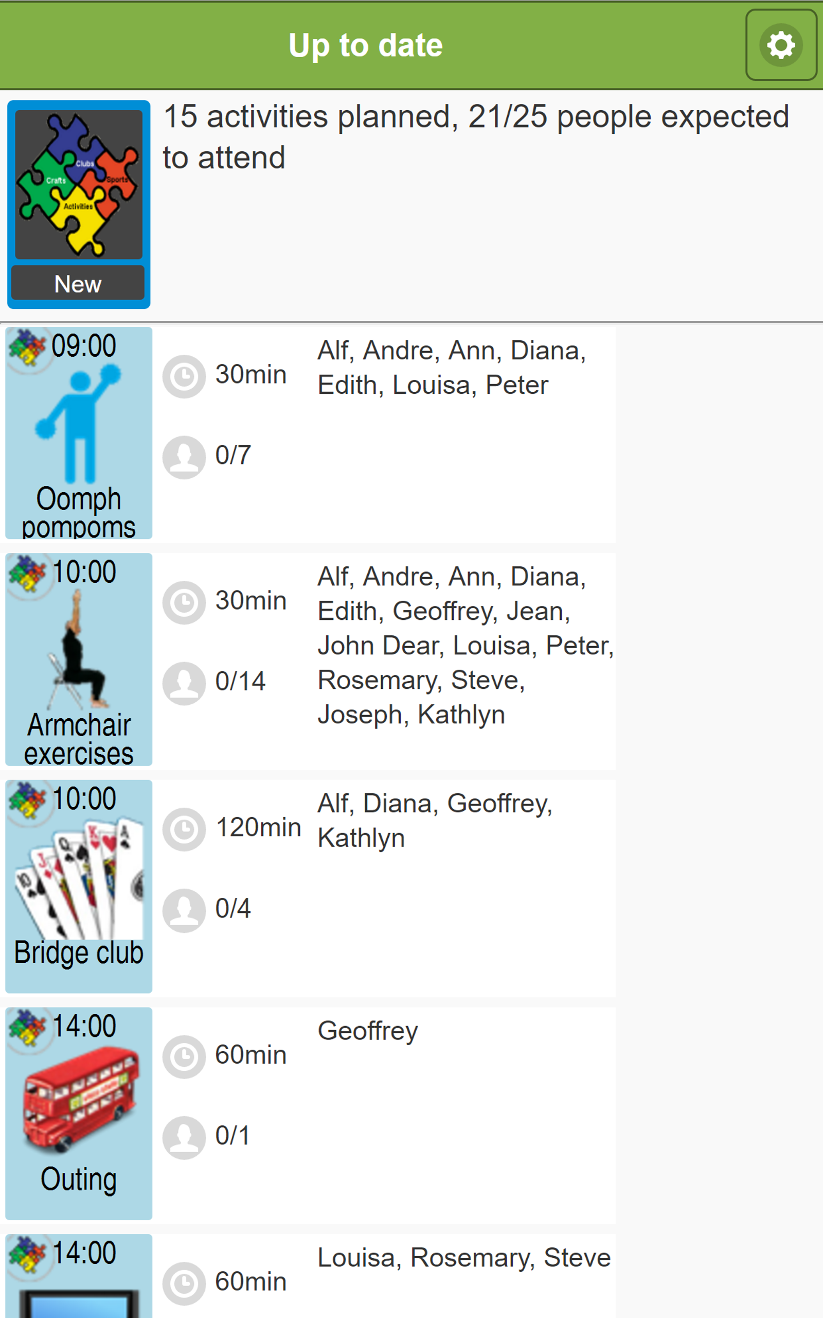Open the Outing bus activity tile
Screen dimensions: 823x1318
click(x=79, y=1113)
